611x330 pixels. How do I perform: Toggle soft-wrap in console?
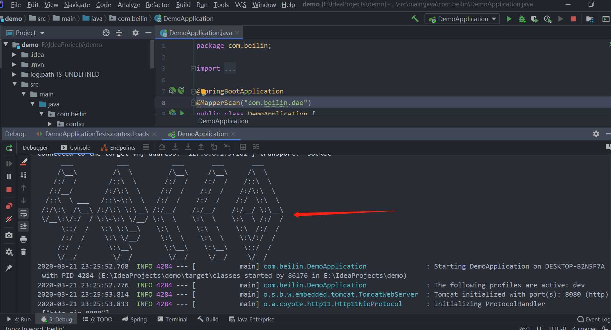tap(23, 214)
